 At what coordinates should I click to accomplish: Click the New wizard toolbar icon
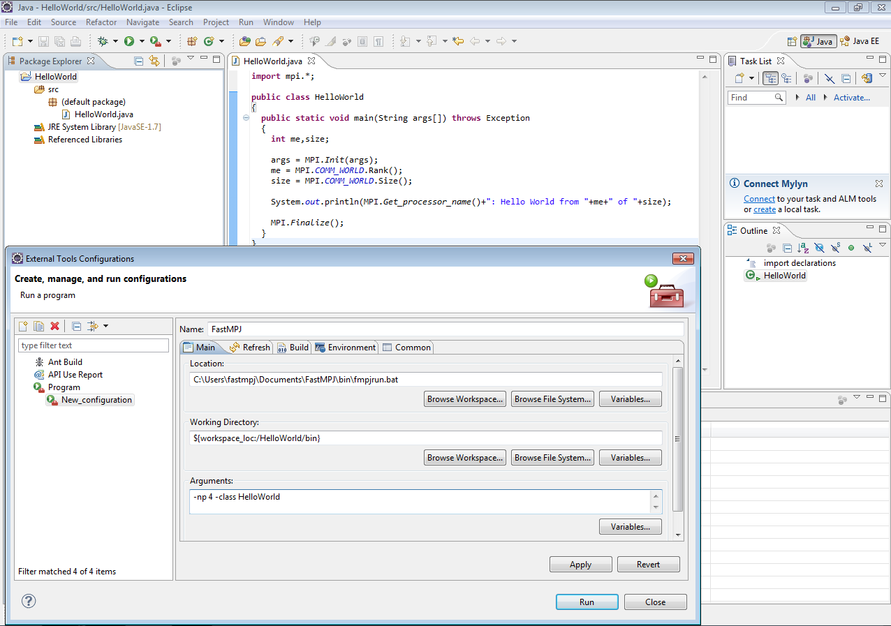click(17, 41)
